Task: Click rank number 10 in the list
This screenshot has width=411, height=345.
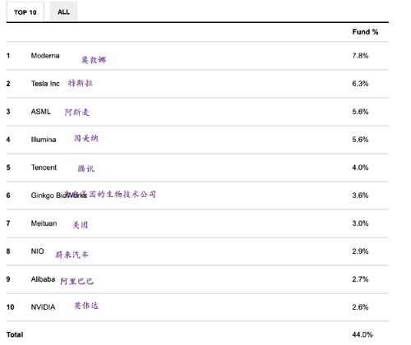Action: (x=10, y=307)
